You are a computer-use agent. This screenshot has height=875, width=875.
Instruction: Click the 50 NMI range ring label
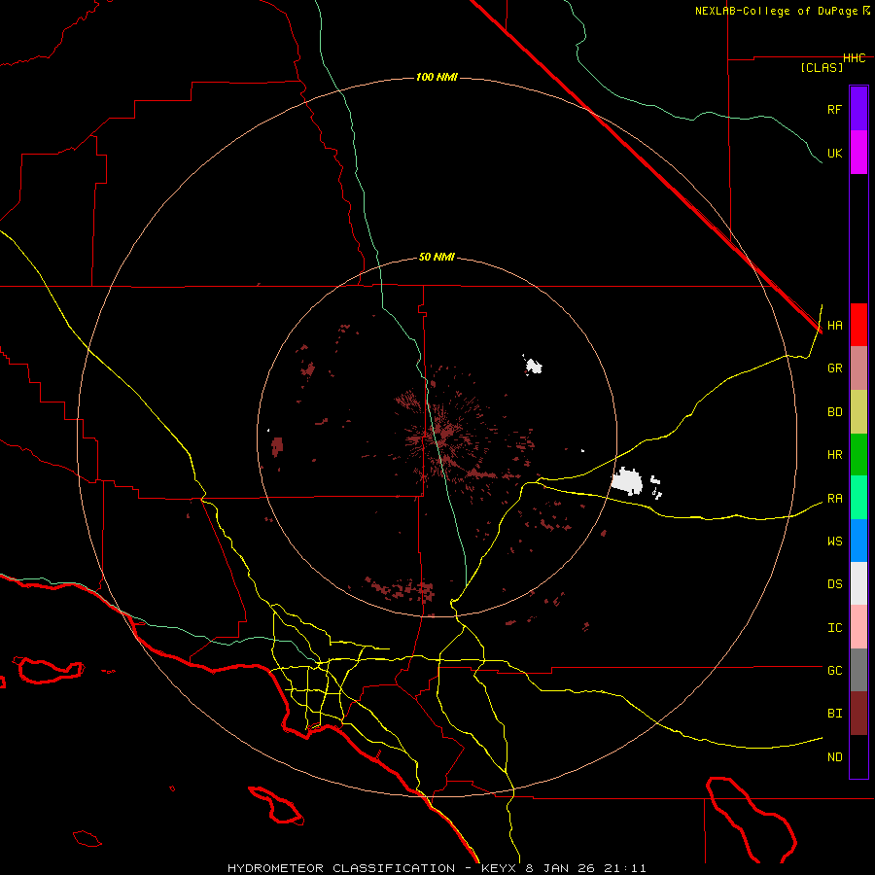[437, 257]
